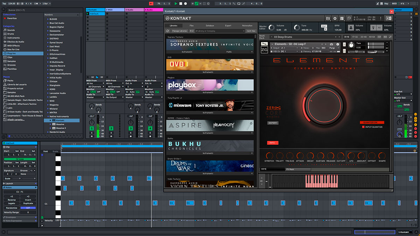Select Instruments category in browser
The width and height of the screenshot is (420, 236).
pyautogui.click(x=13, y=38)
